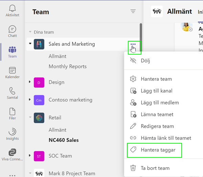Expand the Design team
203x177 pixels.
[30, 82]
